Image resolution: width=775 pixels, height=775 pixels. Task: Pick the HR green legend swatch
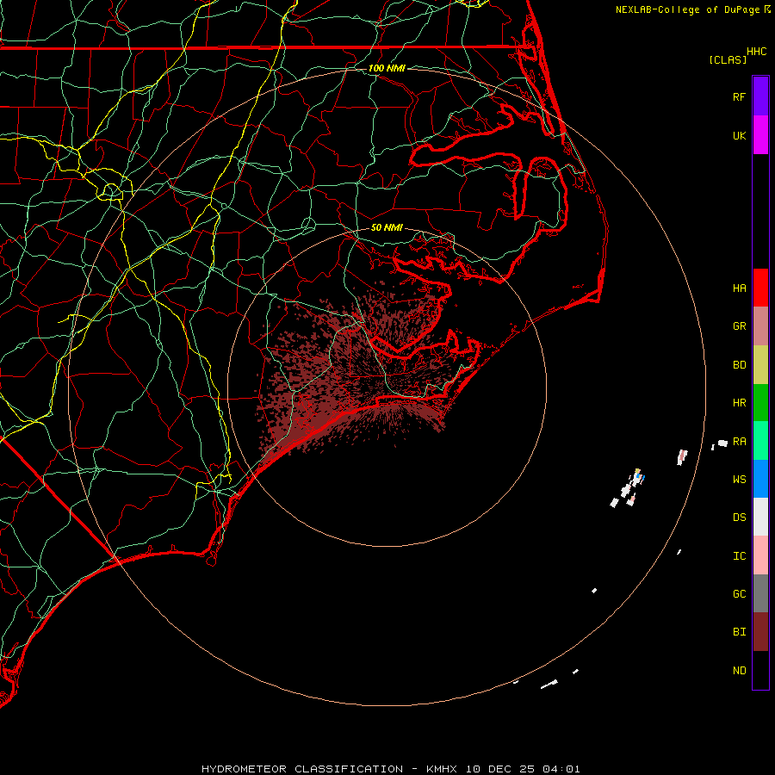pyautogui.click(x=760, y=403)
